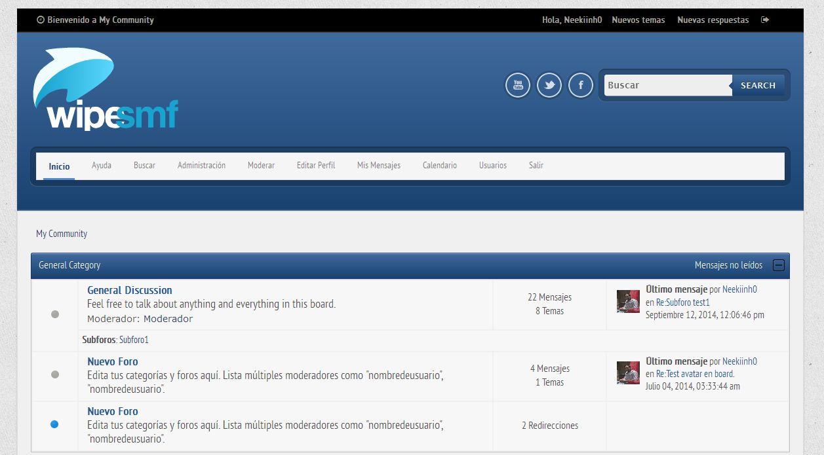This screenshot has width=824, height=455.
Task: Click 2 Redirecciones text
Action: tap(549, 426)
